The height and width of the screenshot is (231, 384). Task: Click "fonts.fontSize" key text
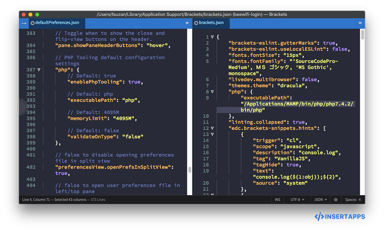(x=253, y=55)
